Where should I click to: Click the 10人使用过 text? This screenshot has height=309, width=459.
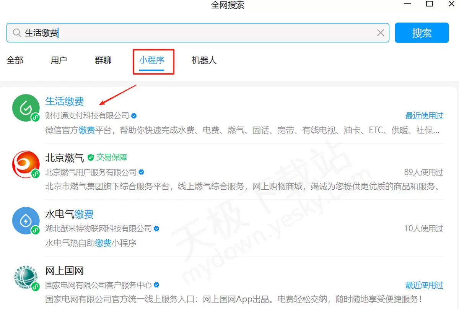click(424, 229)
